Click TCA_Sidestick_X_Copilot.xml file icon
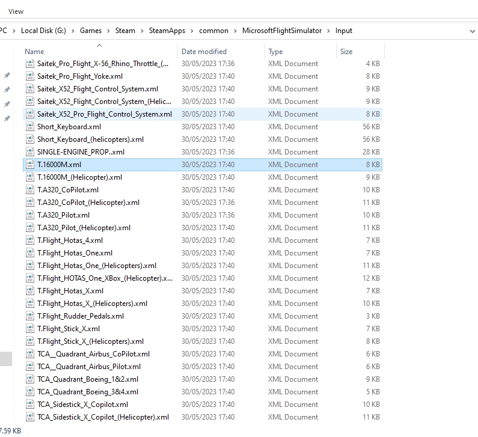This screenshot has height=437, width=478. pyautogui.click(x=30, y=405)
